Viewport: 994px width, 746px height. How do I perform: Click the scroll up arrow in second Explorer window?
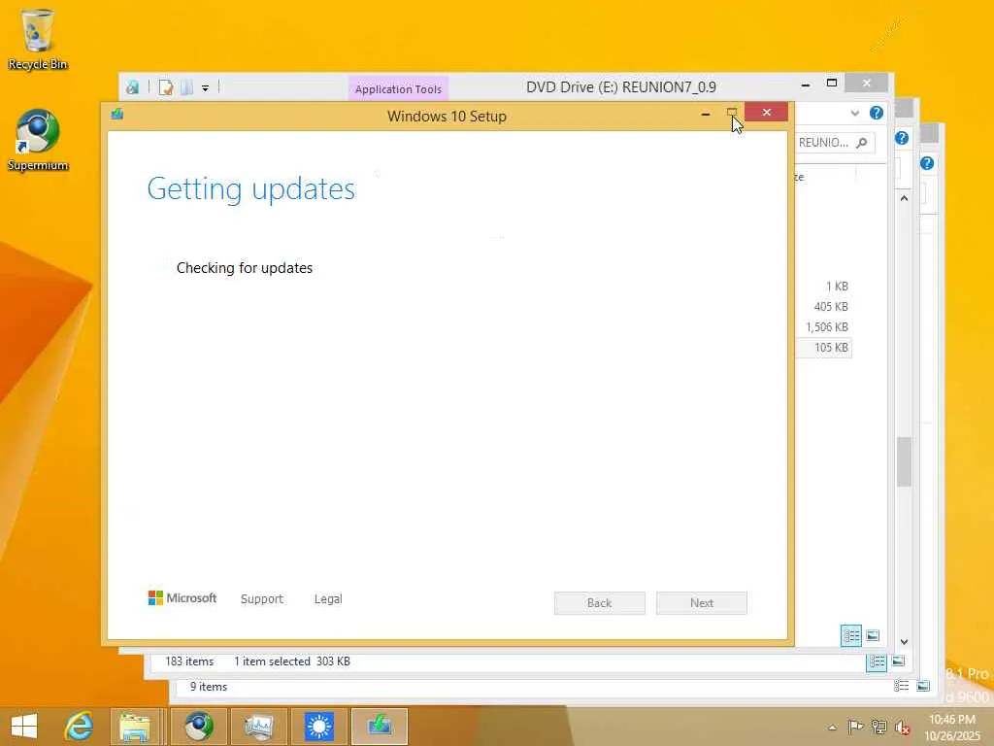pos(904,198)
